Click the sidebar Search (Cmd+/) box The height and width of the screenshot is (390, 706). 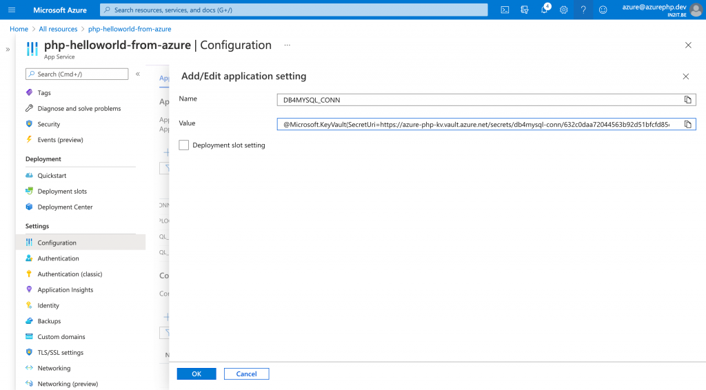[x=77, y=74]
